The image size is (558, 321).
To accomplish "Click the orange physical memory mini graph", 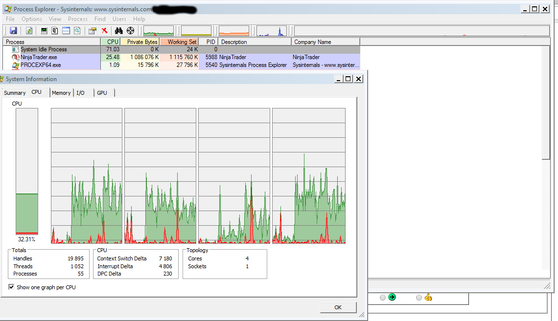I will [x=234, y=31].
